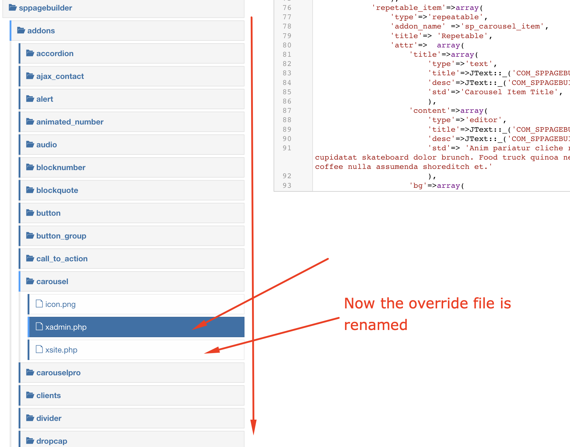The image size is (570, 447).
Task: Expand the clients folder
Action: point(48,395)
